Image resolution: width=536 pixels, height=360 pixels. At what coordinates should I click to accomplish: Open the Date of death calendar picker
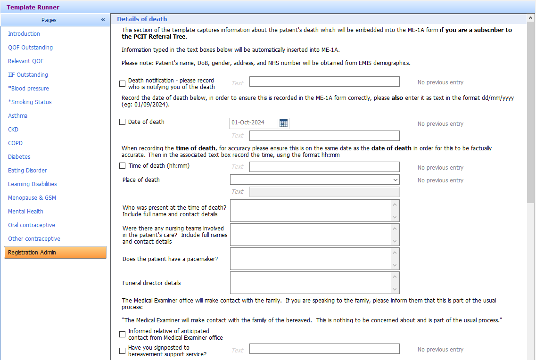tap(283, 123)
